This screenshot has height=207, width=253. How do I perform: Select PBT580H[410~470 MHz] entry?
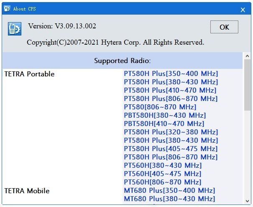click(x=164, y=124)
